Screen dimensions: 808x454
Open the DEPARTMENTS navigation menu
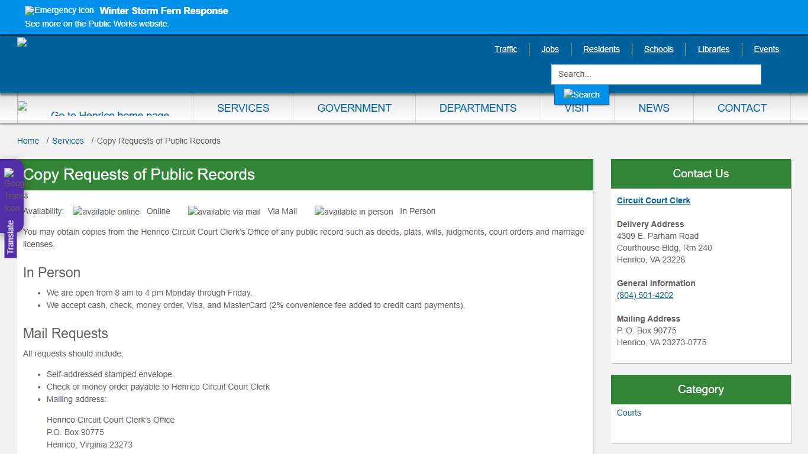(478, 108)
